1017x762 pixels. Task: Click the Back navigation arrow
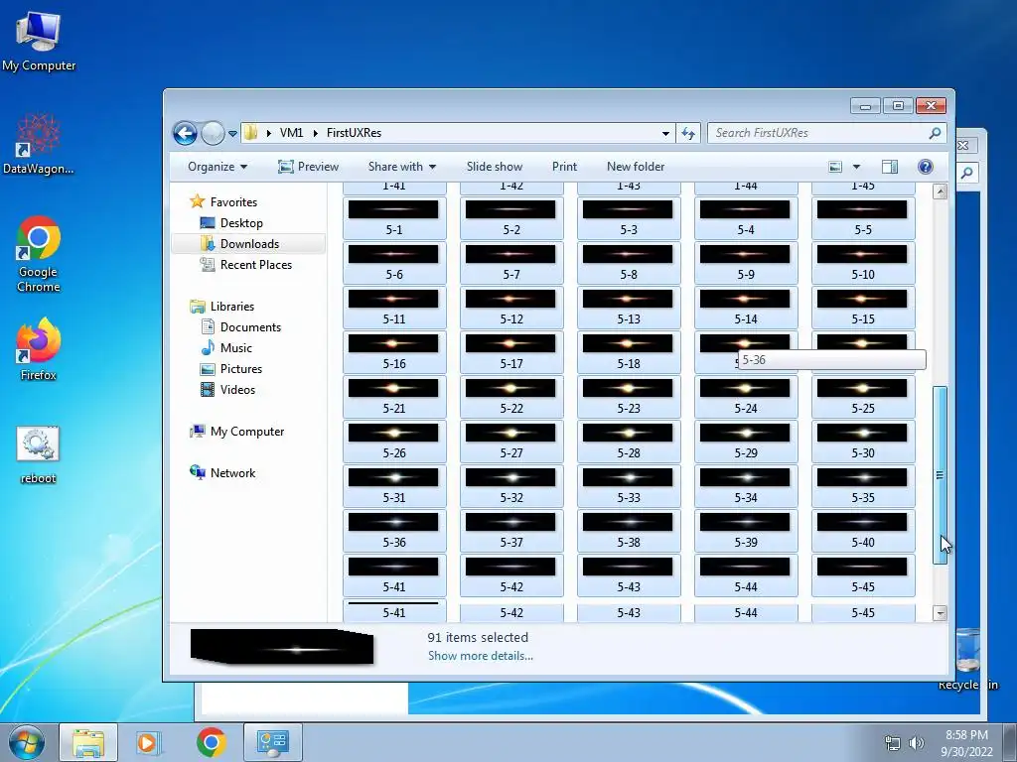185,134
